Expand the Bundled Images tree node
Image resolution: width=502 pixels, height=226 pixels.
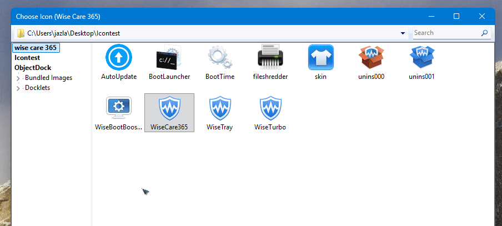tap(18, 78)
